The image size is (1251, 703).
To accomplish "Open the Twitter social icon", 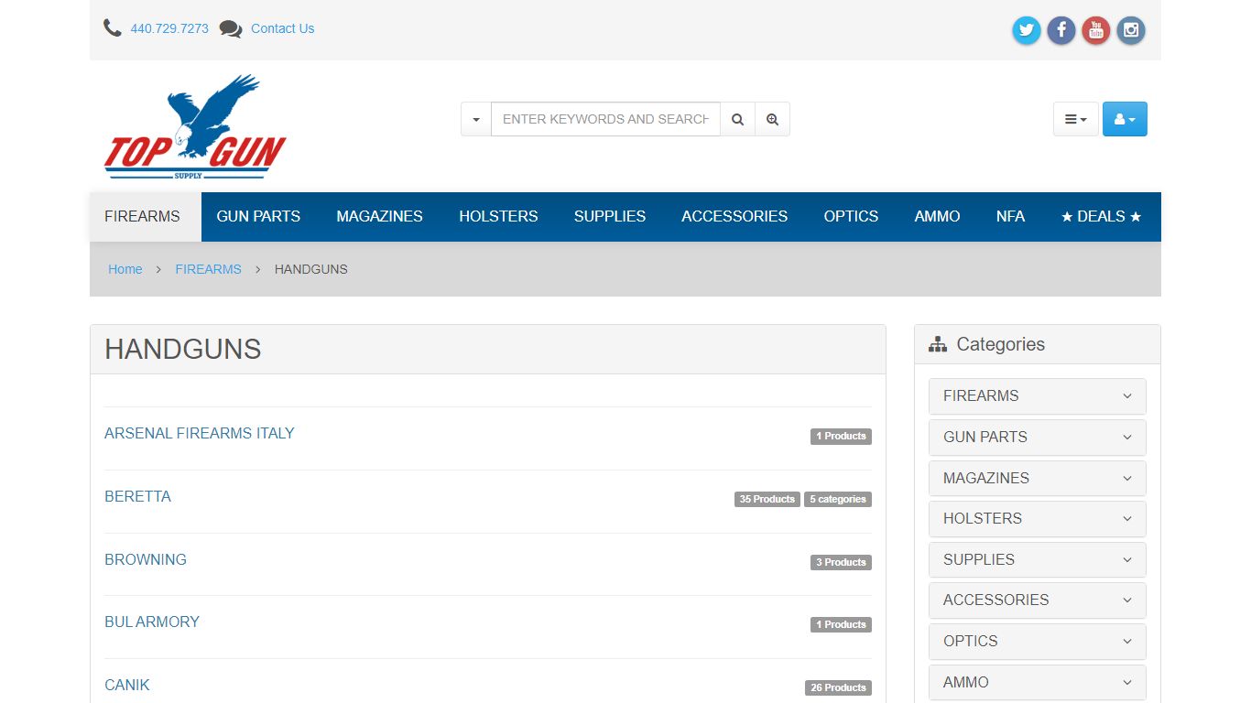I will click(1027, 30).
